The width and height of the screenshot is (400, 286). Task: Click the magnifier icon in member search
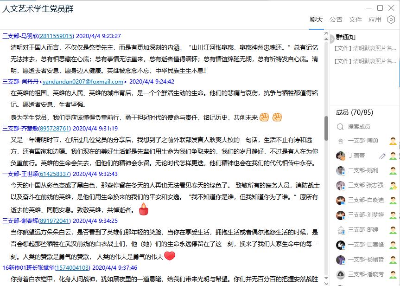coord(340,126)
